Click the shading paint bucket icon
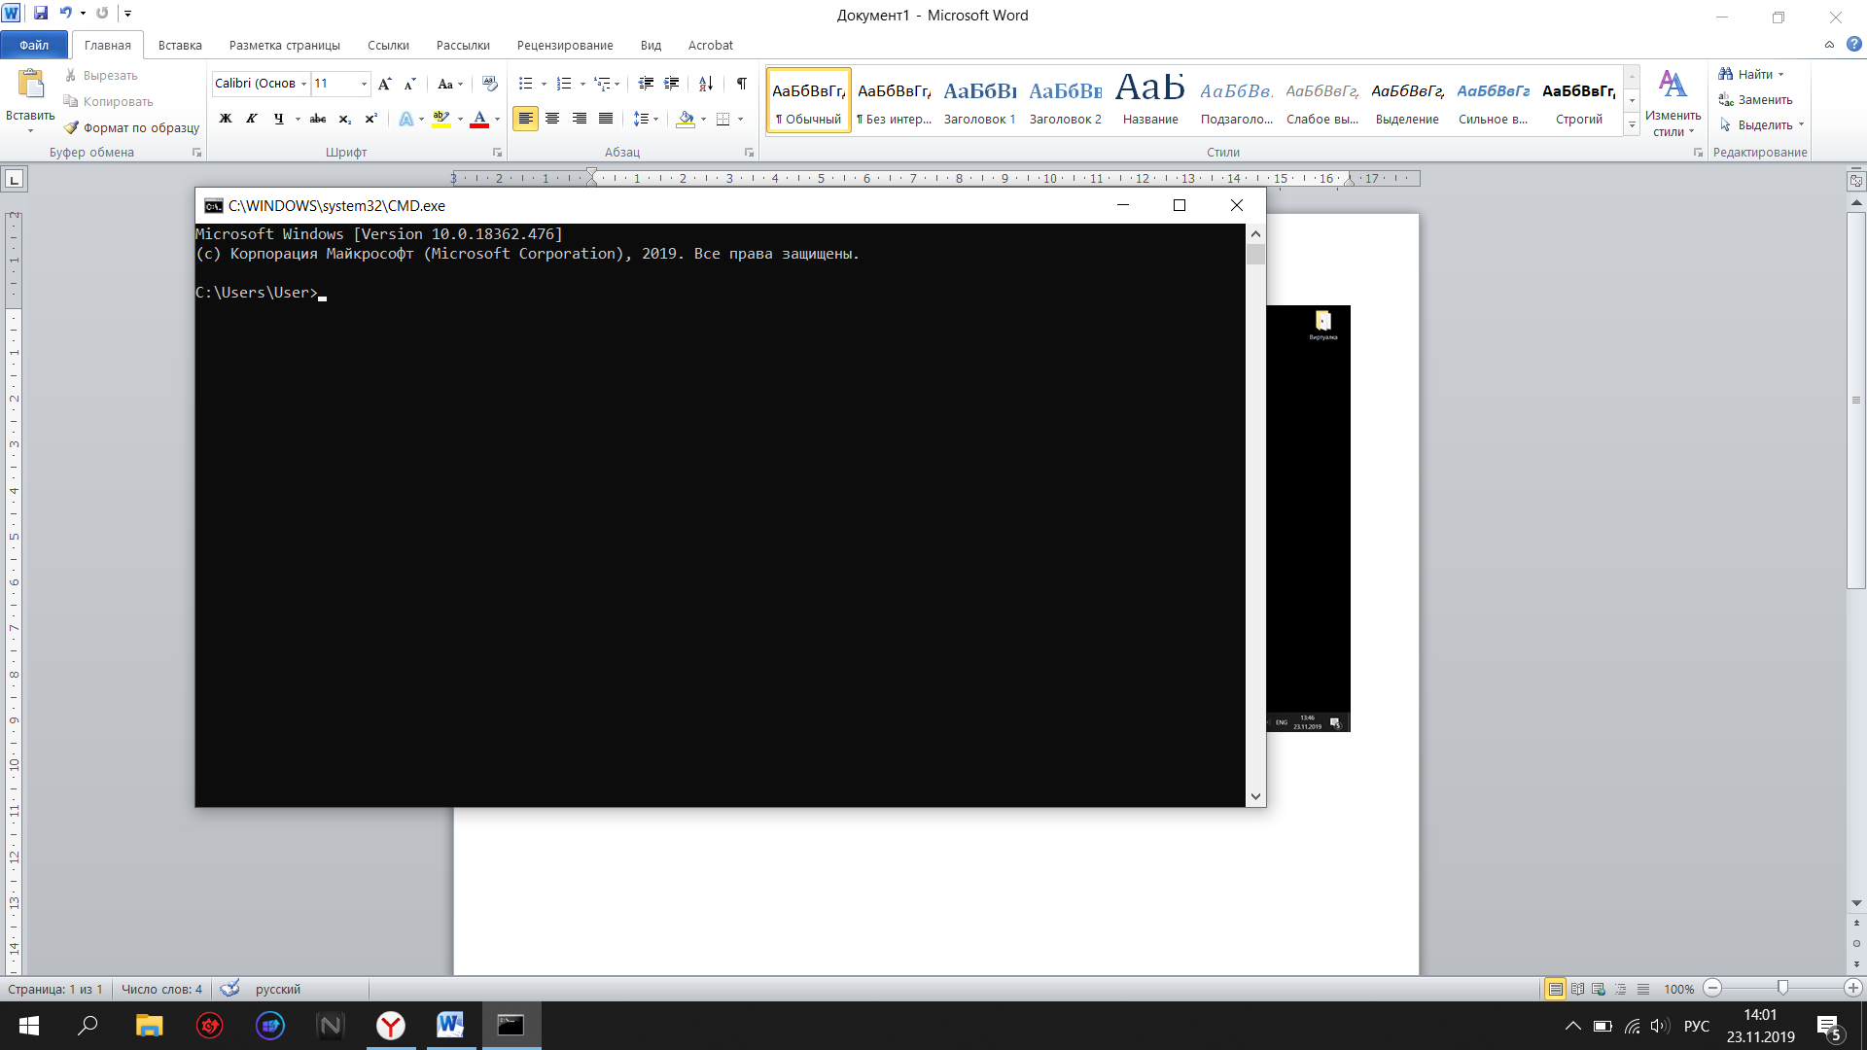 [x=686, y=119]
